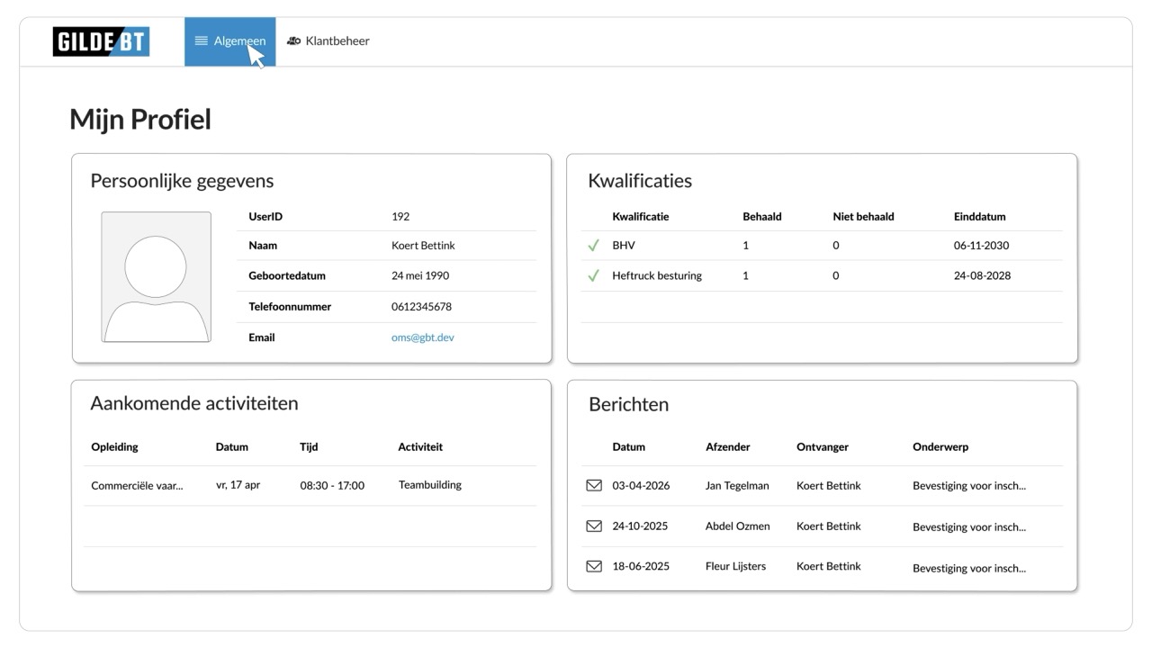Click the Onderwerp column header

coord(940,447)
